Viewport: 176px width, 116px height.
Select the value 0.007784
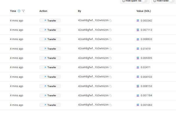tap(146, 95)
